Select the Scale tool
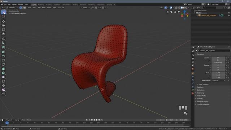The width and height of the screenshot is (231, 130). [3, 30]
